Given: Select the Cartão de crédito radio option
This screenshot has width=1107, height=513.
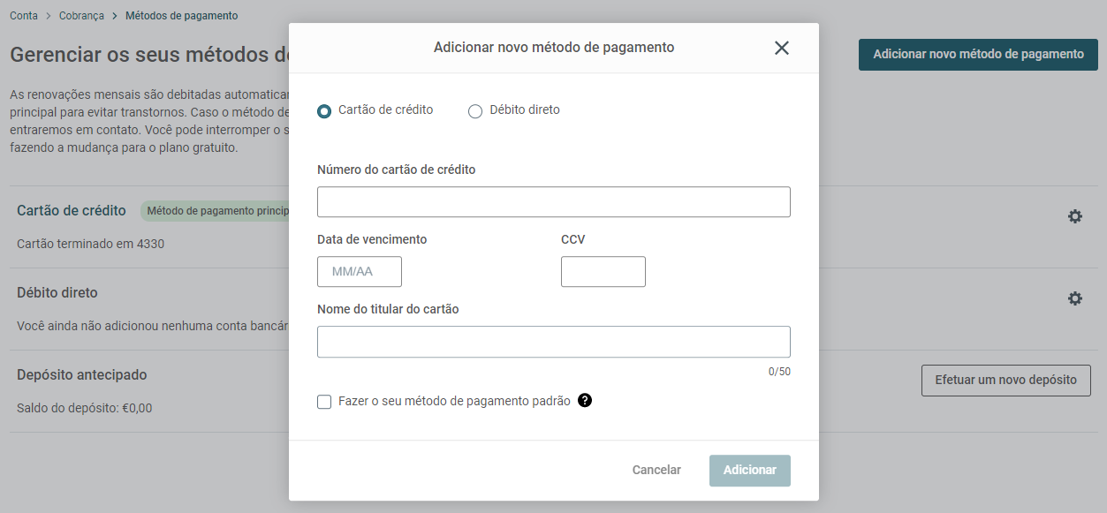Looking at the screenshot, I should click(324, 111).
